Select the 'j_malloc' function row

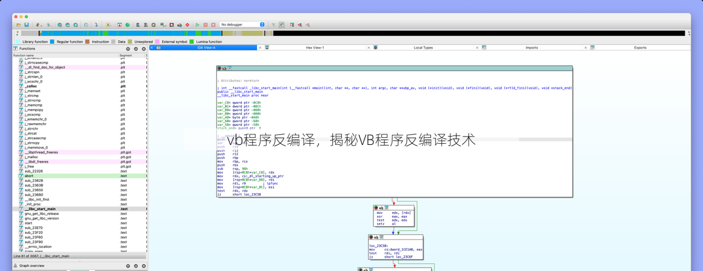click(80, 157)
